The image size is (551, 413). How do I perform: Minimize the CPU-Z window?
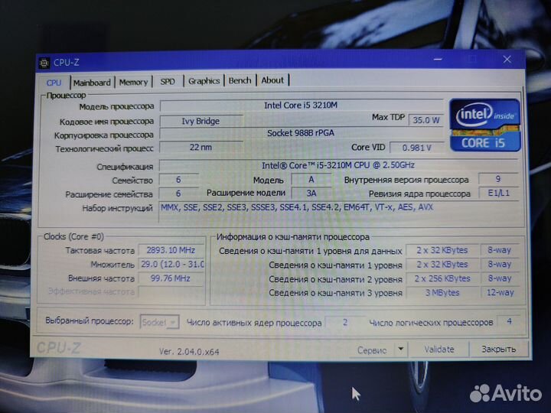point(438,60)
